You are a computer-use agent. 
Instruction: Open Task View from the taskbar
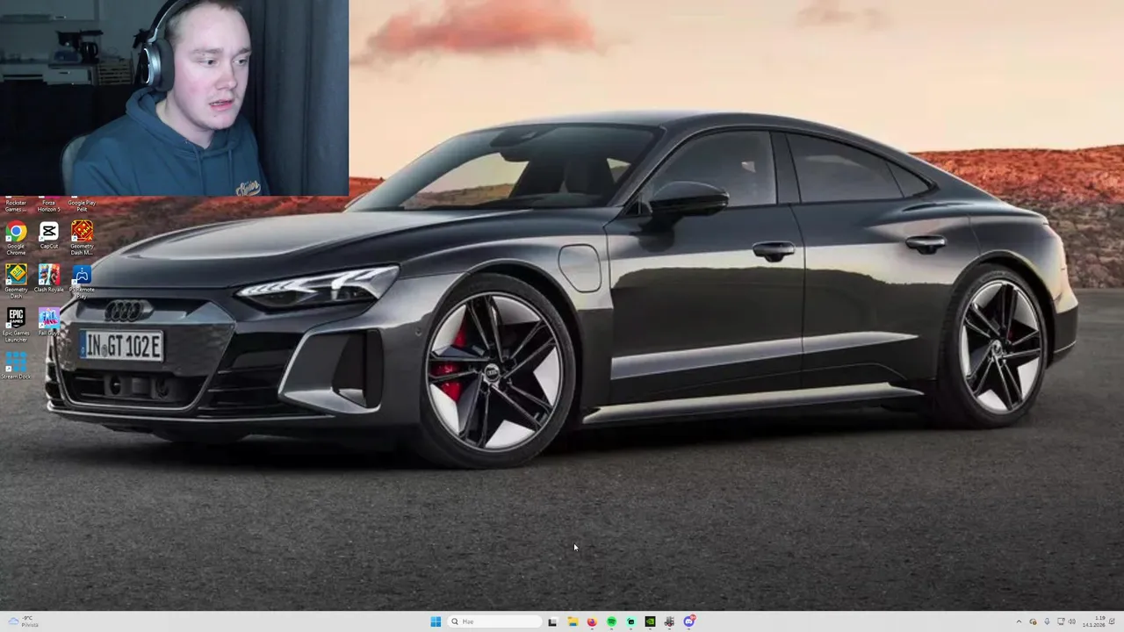click(x=552, y=621)
